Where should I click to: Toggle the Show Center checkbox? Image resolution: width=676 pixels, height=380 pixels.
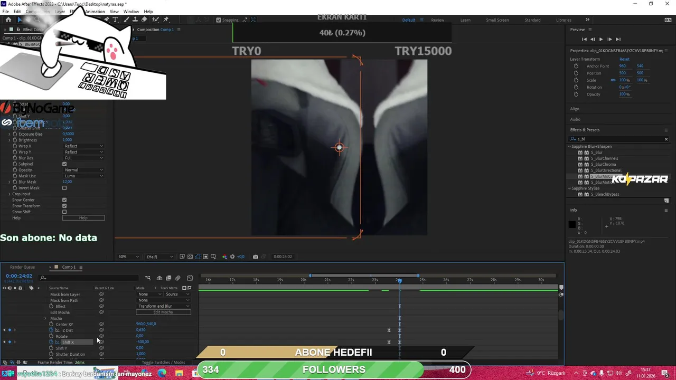coord(64,200)
